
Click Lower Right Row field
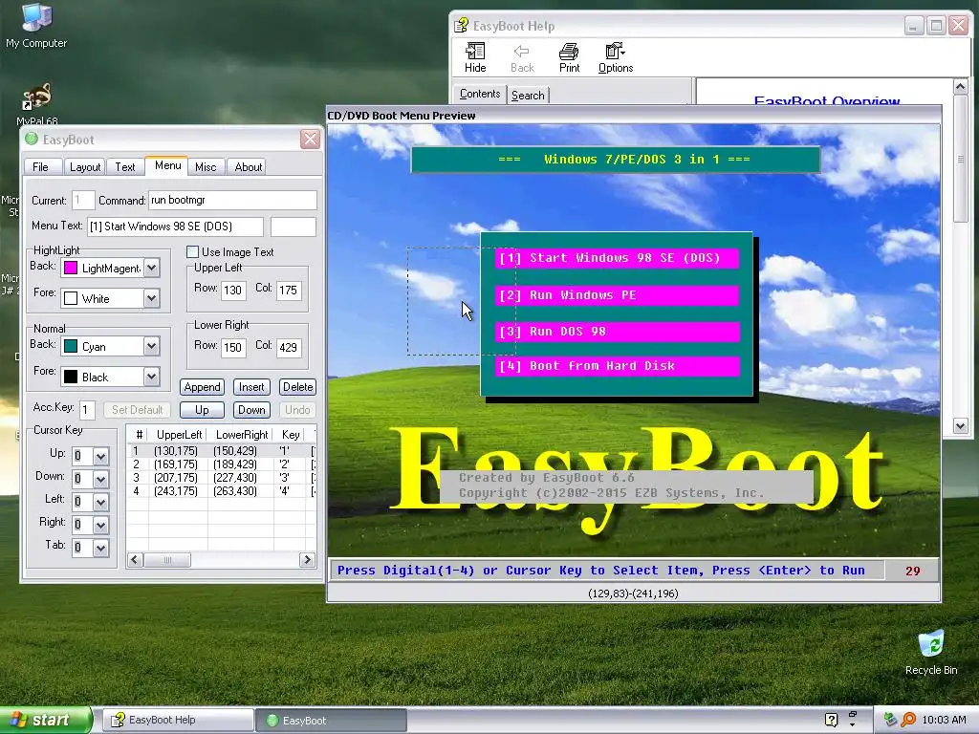[232, 348]
